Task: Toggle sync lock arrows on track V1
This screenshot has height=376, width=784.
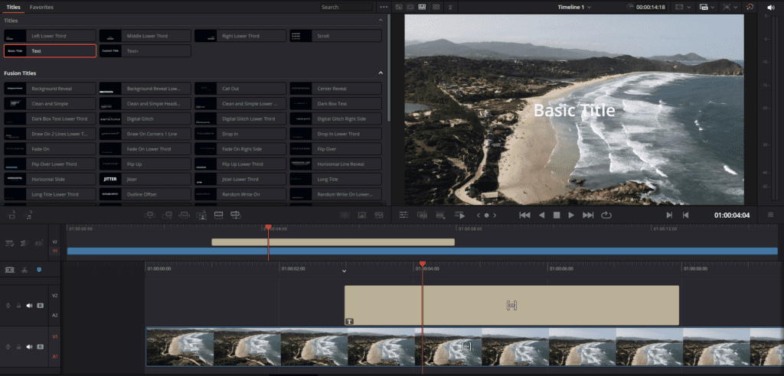Action: (x=8, y=346)
